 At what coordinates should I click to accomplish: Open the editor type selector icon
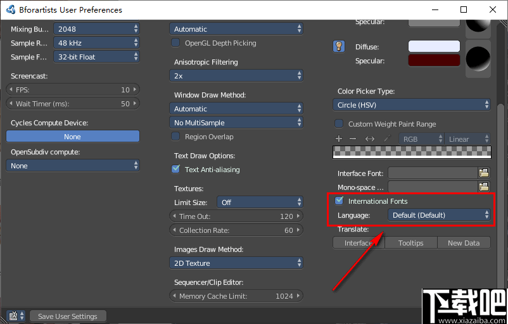[16, 316]
